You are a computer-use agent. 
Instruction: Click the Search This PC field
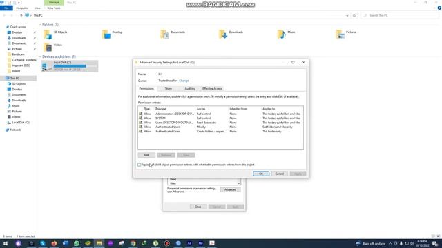(x=400, y=15)
